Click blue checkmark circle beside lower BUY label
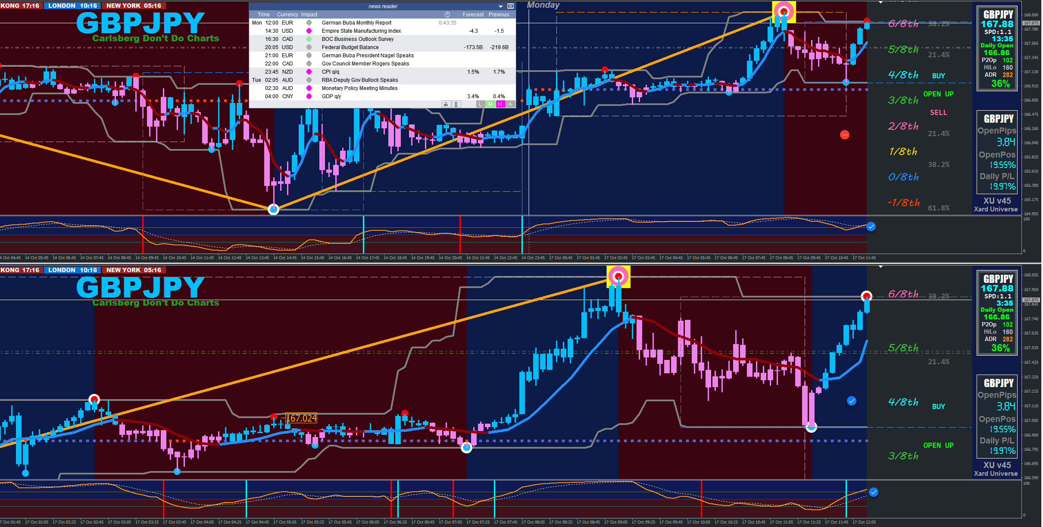1043x527 pixels. 852,401
